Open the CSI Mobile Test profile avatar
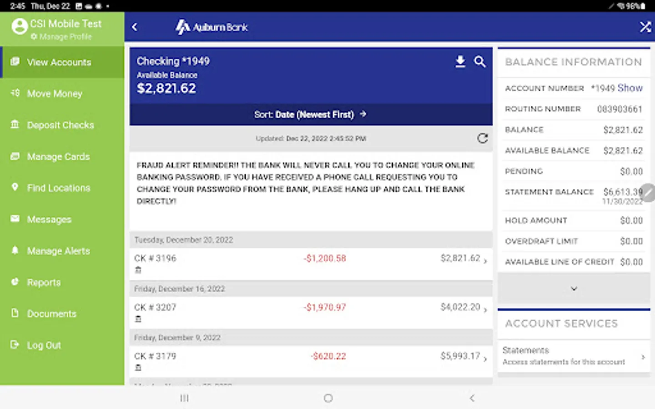655x409 pixels. click(20, 26)
